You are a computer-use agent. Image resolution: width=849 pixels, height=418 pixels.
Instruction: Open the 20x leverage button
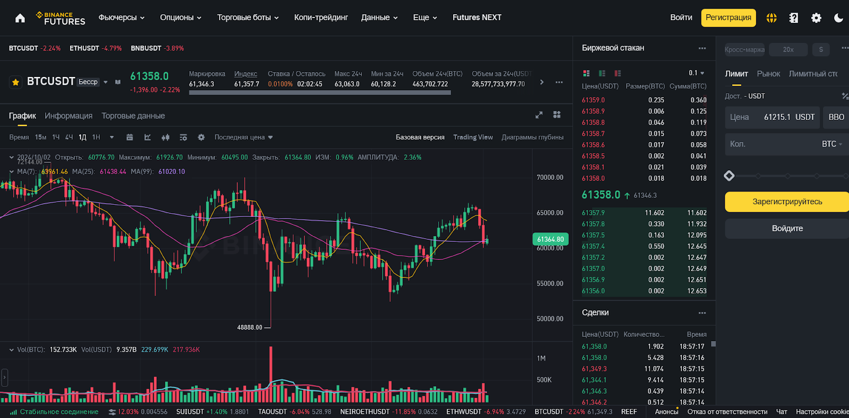788,50
